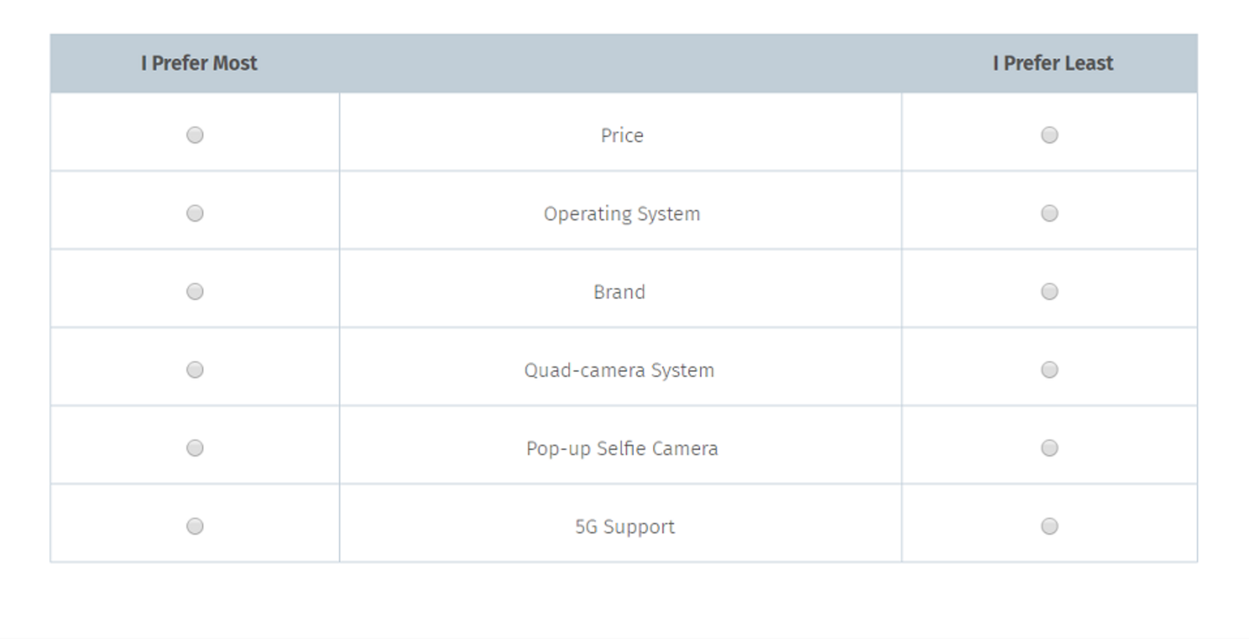Choose Brand under I Prefer Least
1249x639 pixels.
[x=1050, y=291]
